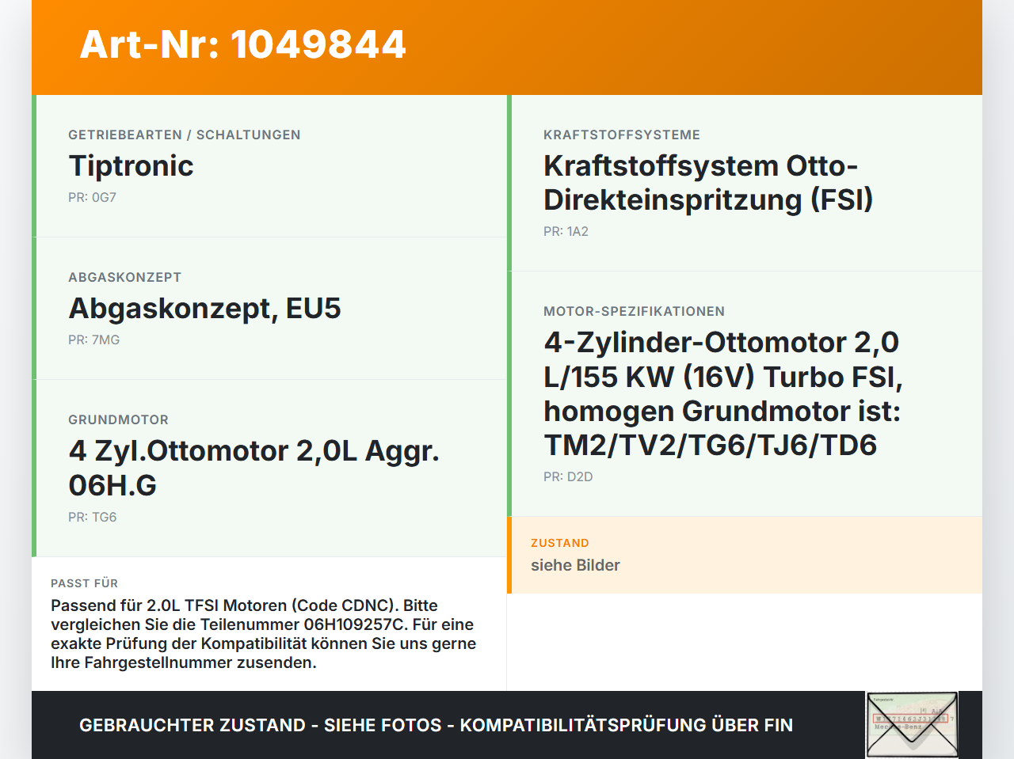Click the PR: 1A2 code
This screenshot has height=759, width=1014.
coord(566,232)
